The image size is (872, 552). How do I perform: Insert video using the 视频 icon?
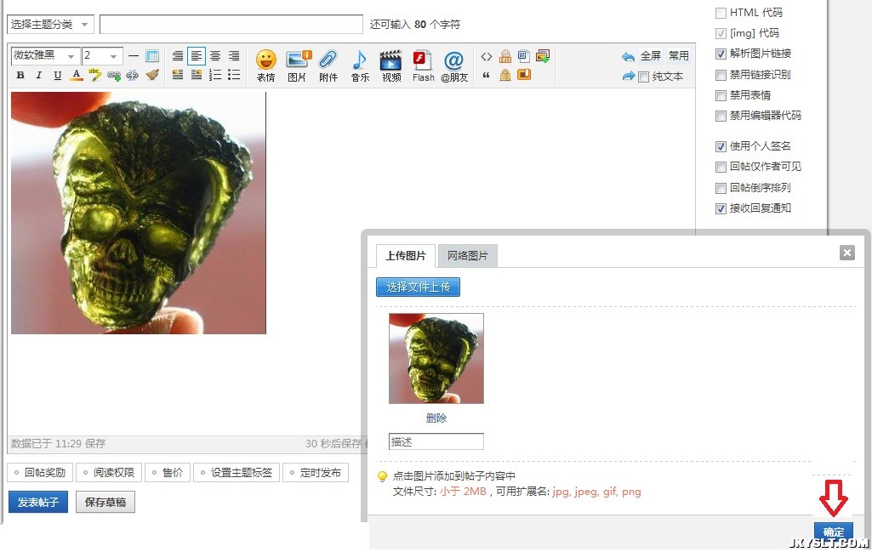tap(390, 61)
